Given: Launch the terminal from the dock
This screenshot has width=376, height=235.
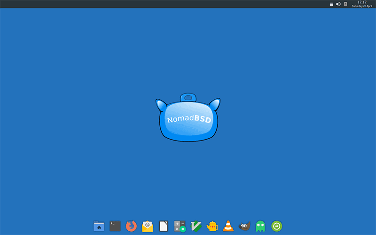Looking at the screenshot, I should coord(115,226).
